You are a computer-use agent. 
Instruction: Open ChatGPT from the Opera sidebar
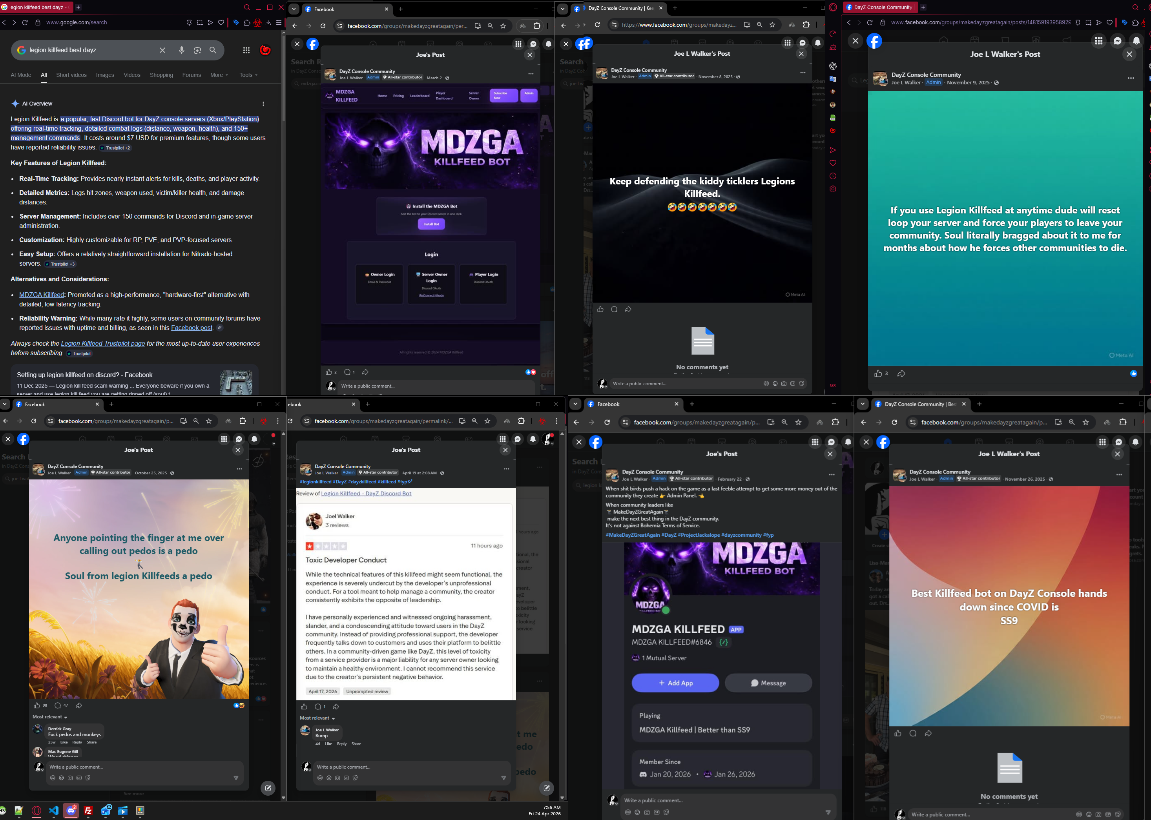pyautogui.click(x=833, y=66)
